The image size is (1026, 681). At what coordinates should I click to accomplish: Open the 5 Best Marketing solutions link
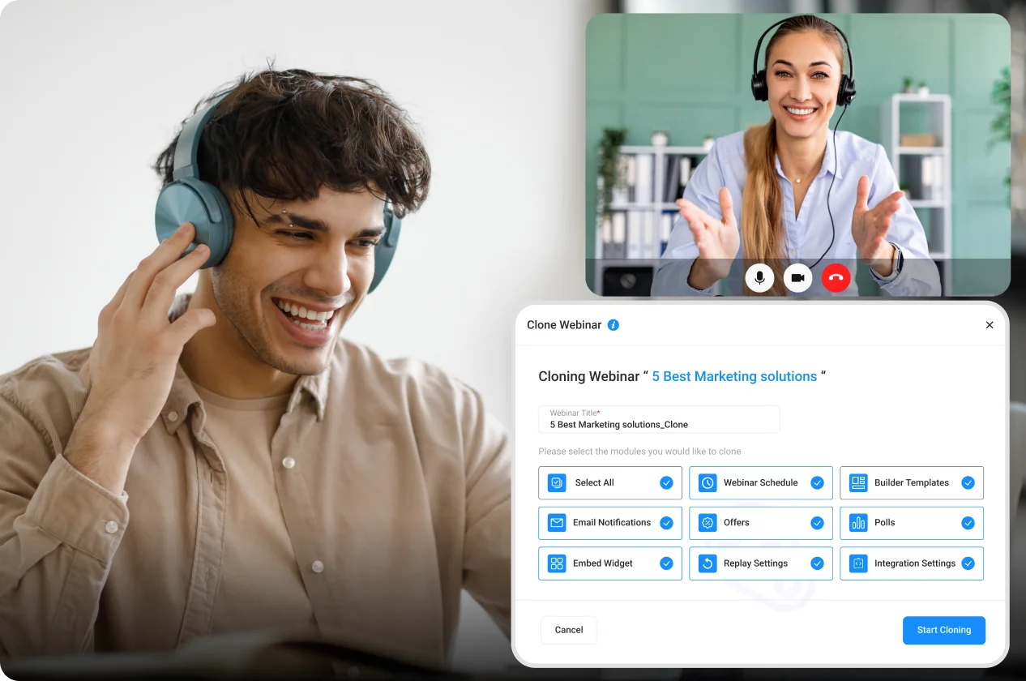click(734, 376)
